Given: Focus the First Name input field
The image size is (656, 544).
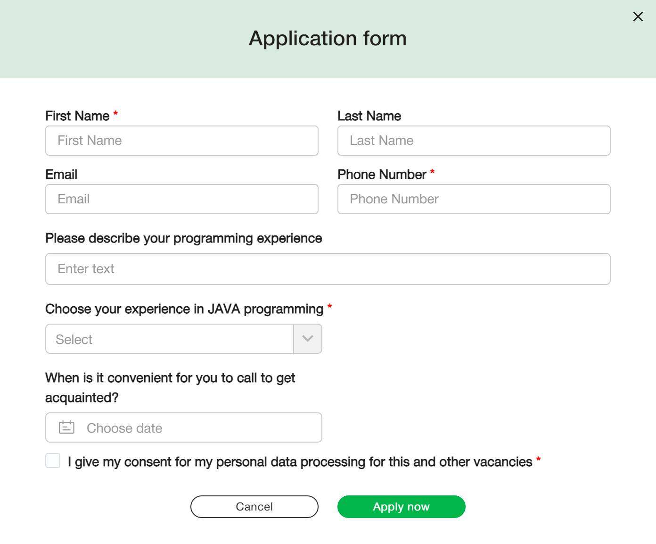Looking at the screenshot, I should click(x=182, y=141).
